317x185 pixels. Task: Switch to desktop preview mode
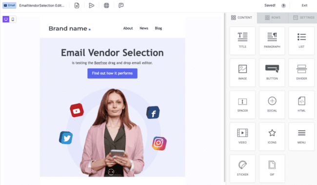coord(6,19)
